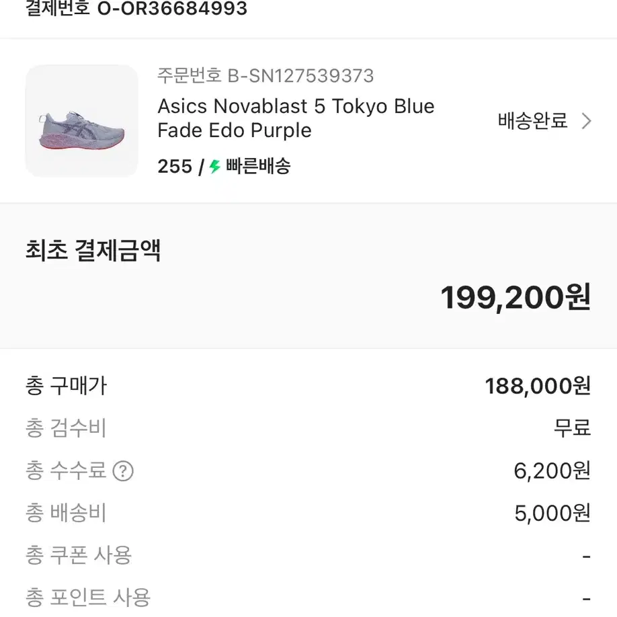Image resolution: width=617 pixels, height=617 pixels.
Task: Click the order number B-SN127539373
Action: coord(265,76)
